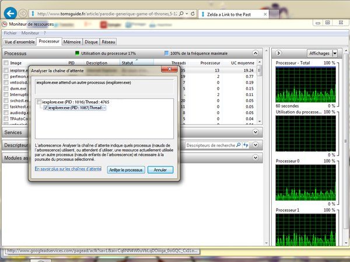
Task: Click Arrêter le processus button
Action: tap(126, 170)
